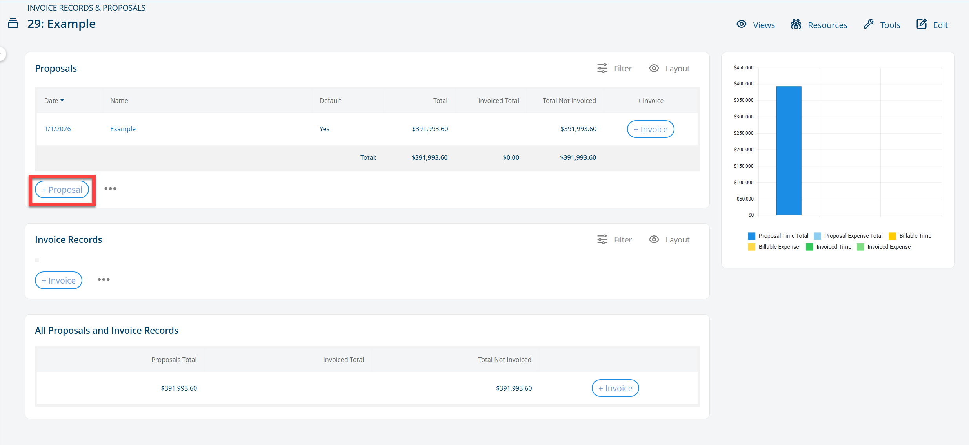Click the Invoice Records Filter label

coord(623,240)
